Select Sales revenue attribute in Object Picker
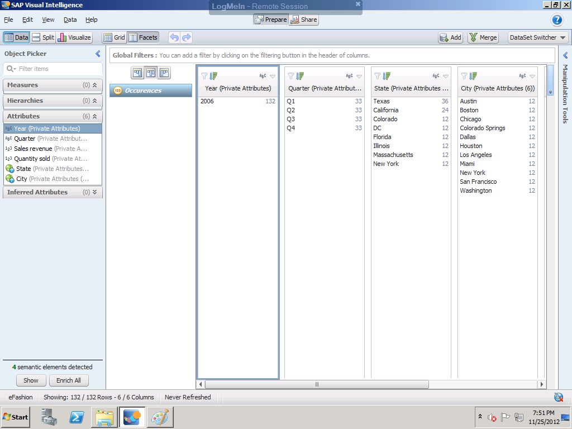This screenshot has width=572, height=429. pos(53,149)
